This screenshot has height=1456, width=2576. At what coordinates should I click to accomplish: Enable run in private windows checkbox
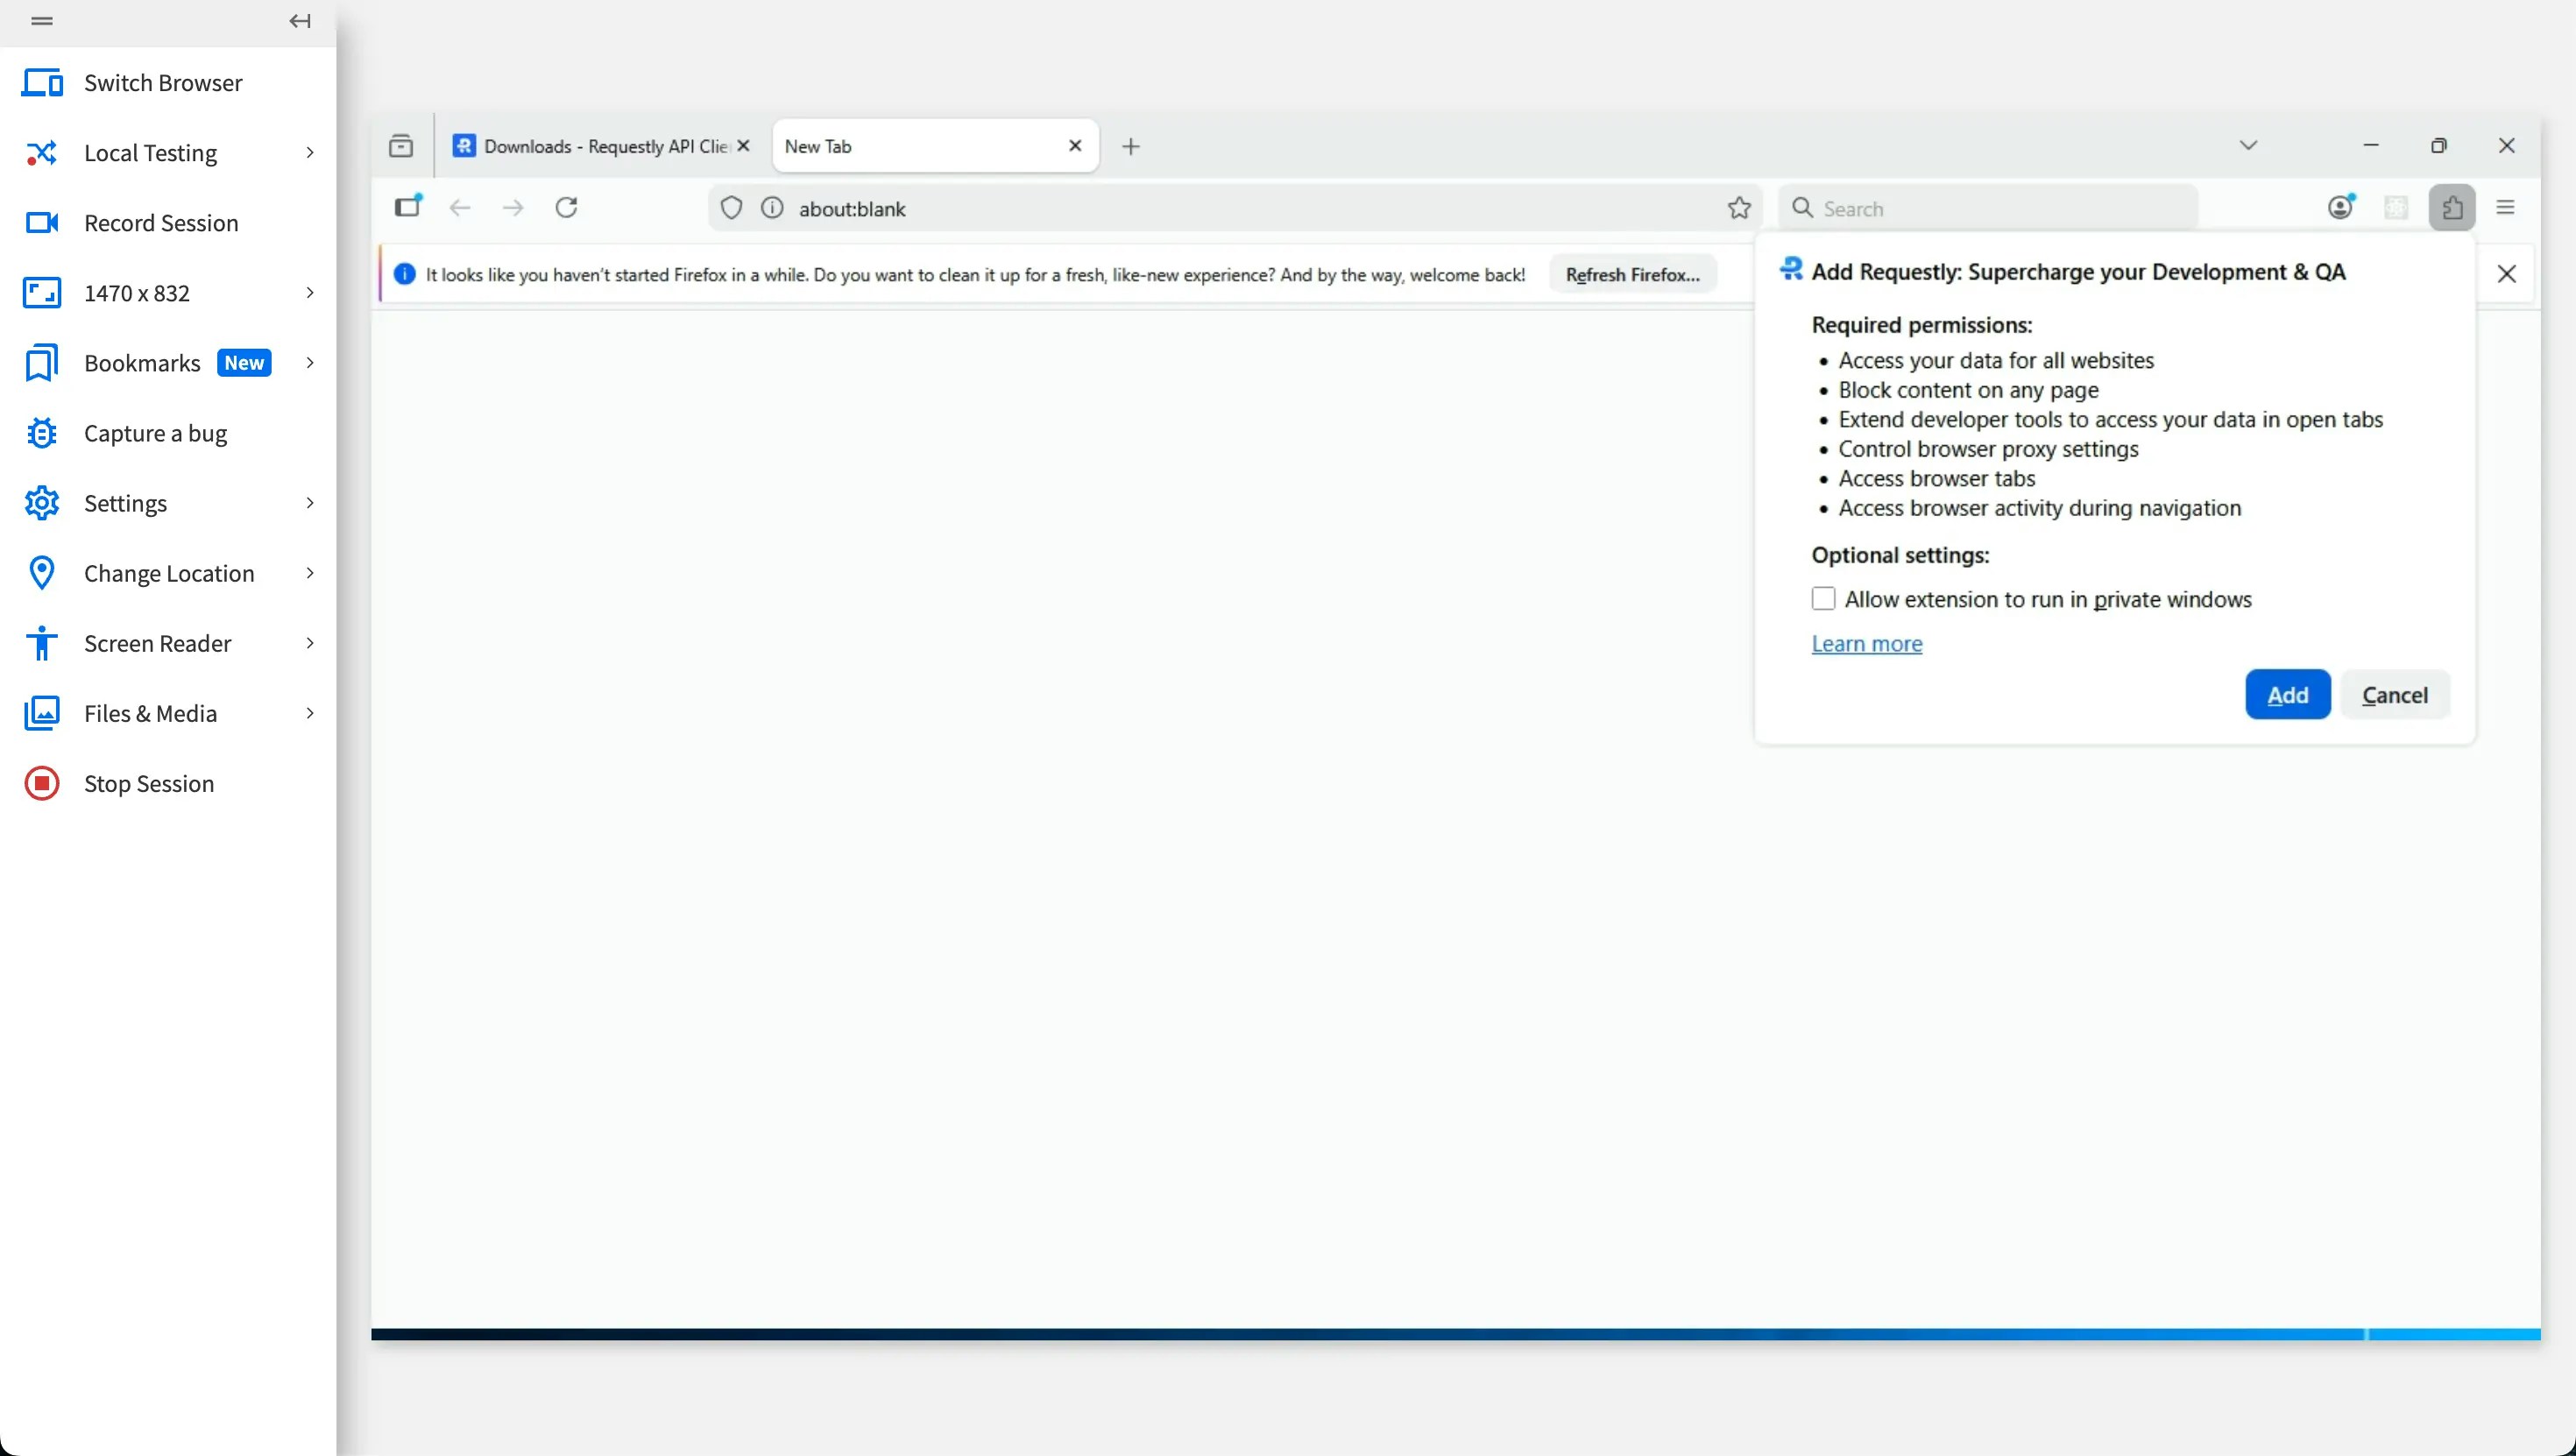[1823, 599]
